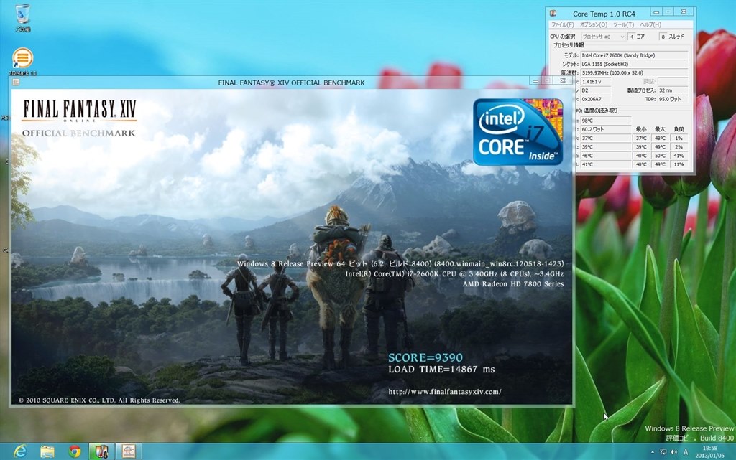Click the FINAL FANTASY XIV logo

tap(79, 111)
